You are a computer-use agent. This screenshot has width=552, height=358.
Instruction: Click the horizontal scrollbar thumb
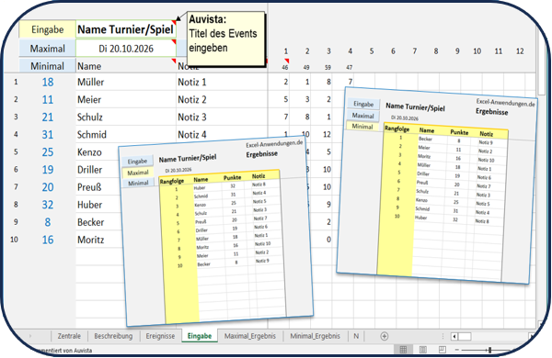pyautogui.click(x=465, y=337)
